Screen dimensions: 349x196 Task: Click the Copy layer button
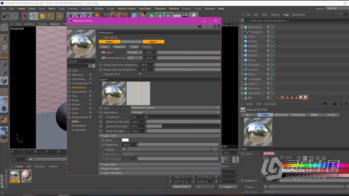point(134,47)
